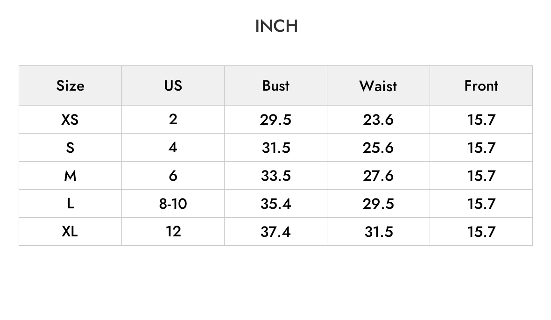Click the bust value 33.5

coord(276,176)
